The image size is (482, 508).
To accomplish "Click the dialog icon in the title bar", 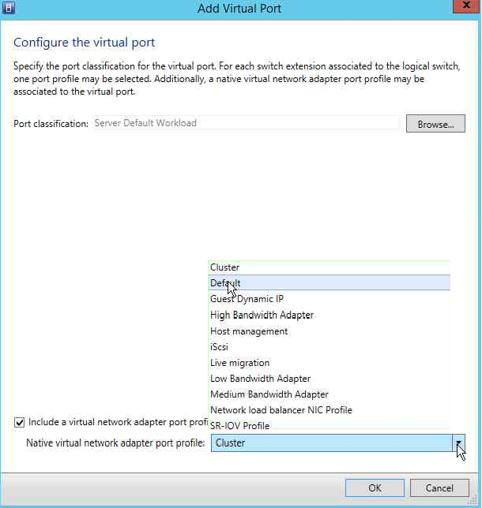I will pyautogui.click(x=8, y=7).
